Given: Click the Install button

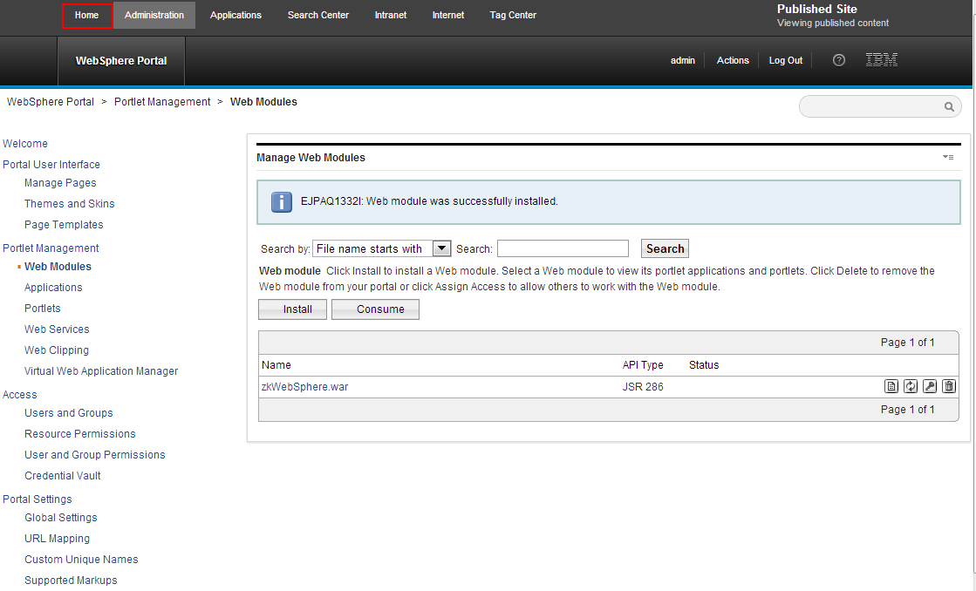Looking at the screenshot, I should coord(292,309).
